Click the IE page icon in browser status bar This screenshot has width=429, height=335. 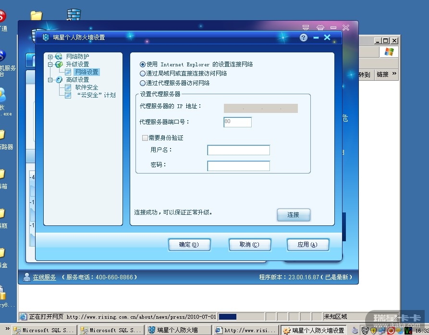(23, 317)
